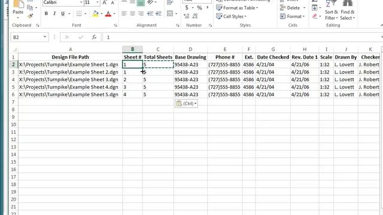Open Cell Styles gallery
The height and width of the screenshot is (215, 383).
[232, 16]
